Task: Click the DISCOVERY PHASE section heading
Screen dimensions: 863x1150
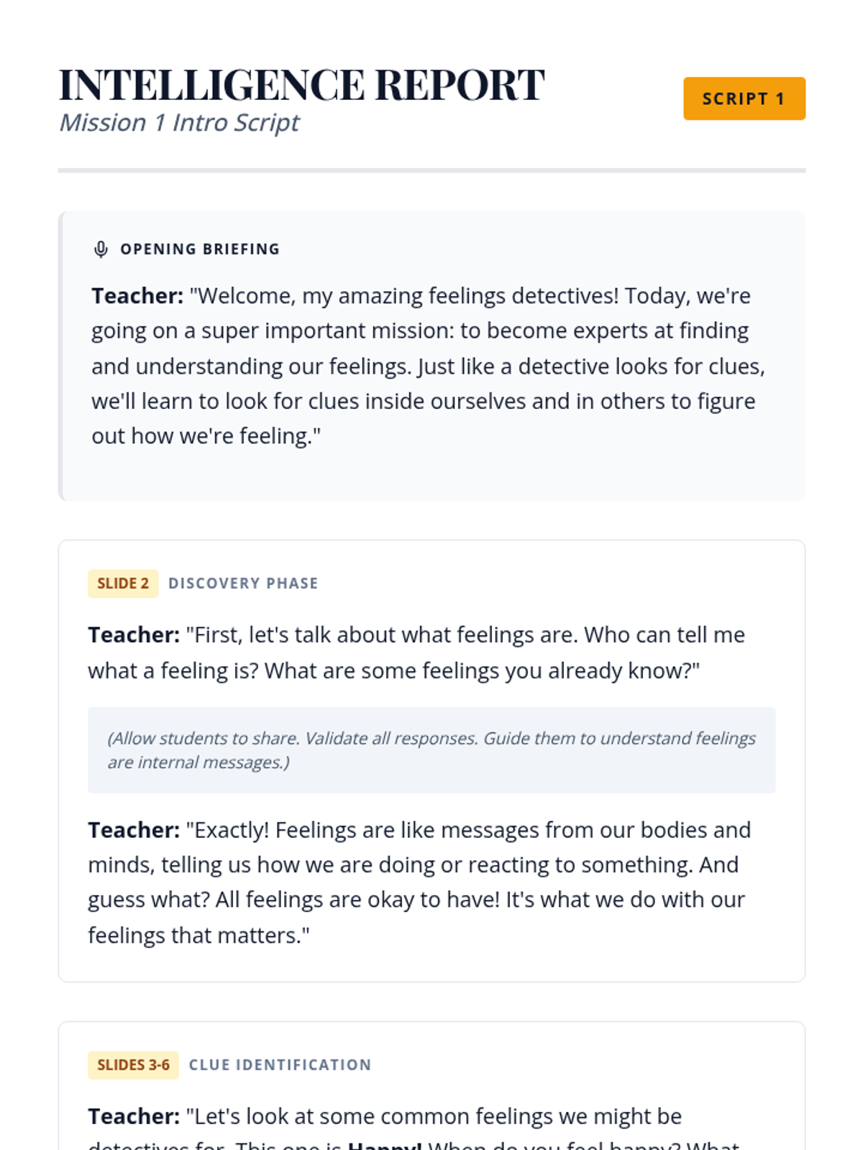Action: coord(243,584)
